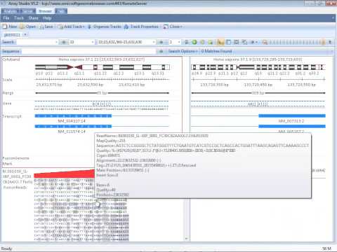Open the Share menu
The height and width of the screenshot is (252, 337).
tap(33, 18)
